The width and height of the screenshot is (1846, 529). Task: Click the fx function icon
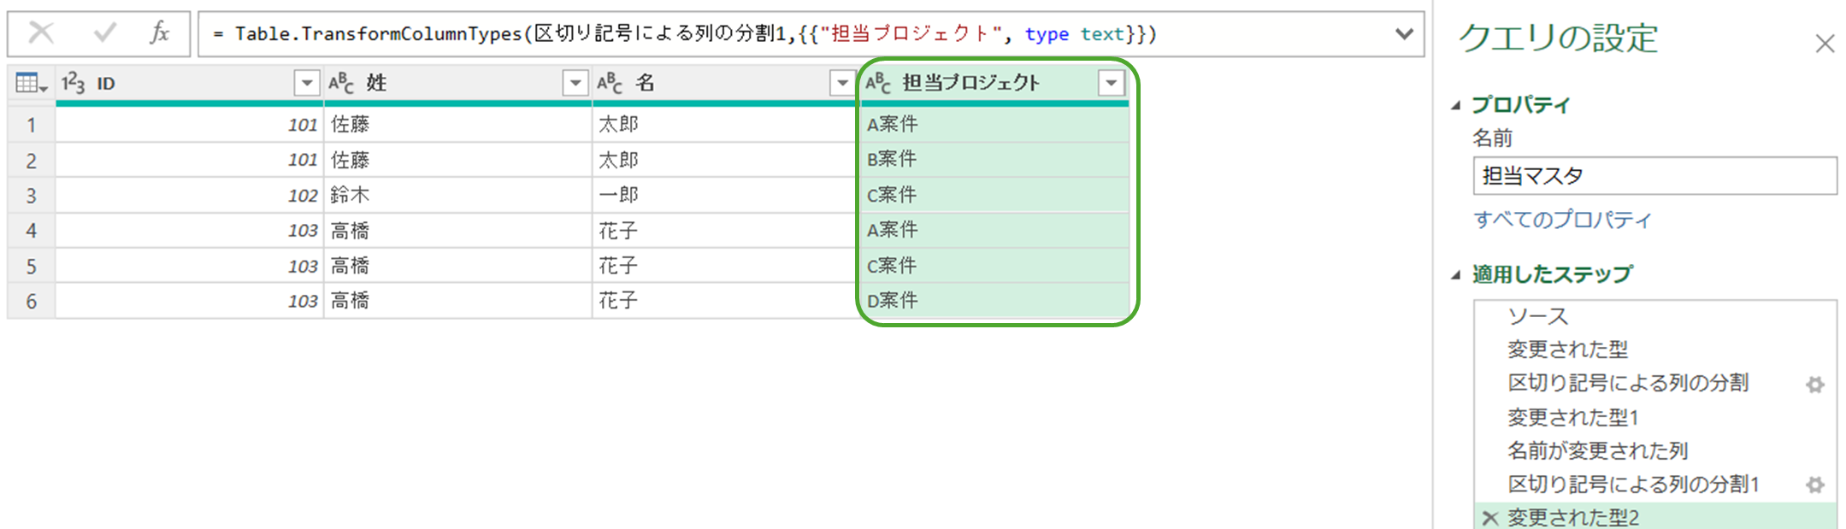(x=159, y=33)
